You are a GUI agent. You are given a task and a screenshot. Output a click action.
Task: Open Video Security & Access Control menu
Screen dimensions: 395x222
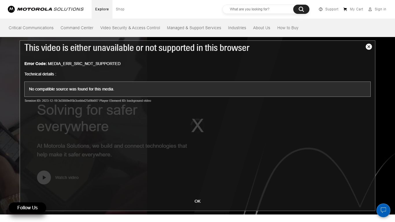130,28
